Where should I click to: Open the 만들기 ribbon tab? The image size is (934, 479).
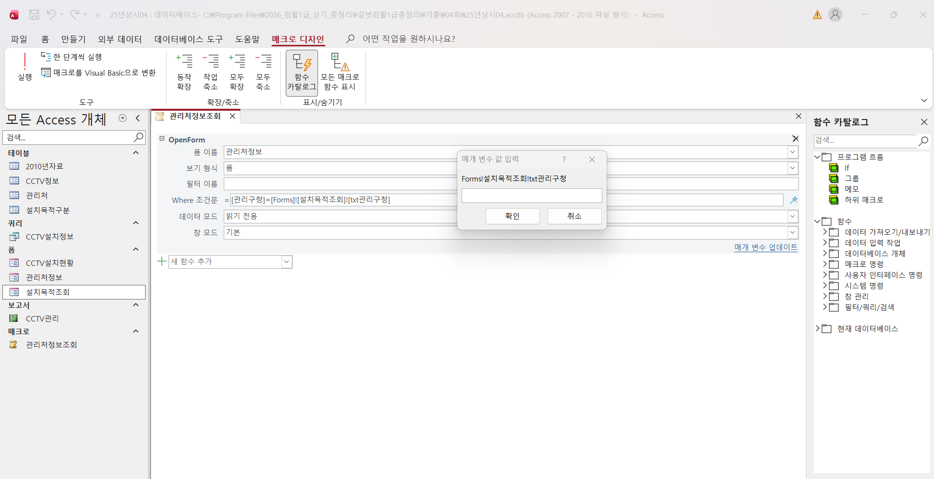click(73, 39)
